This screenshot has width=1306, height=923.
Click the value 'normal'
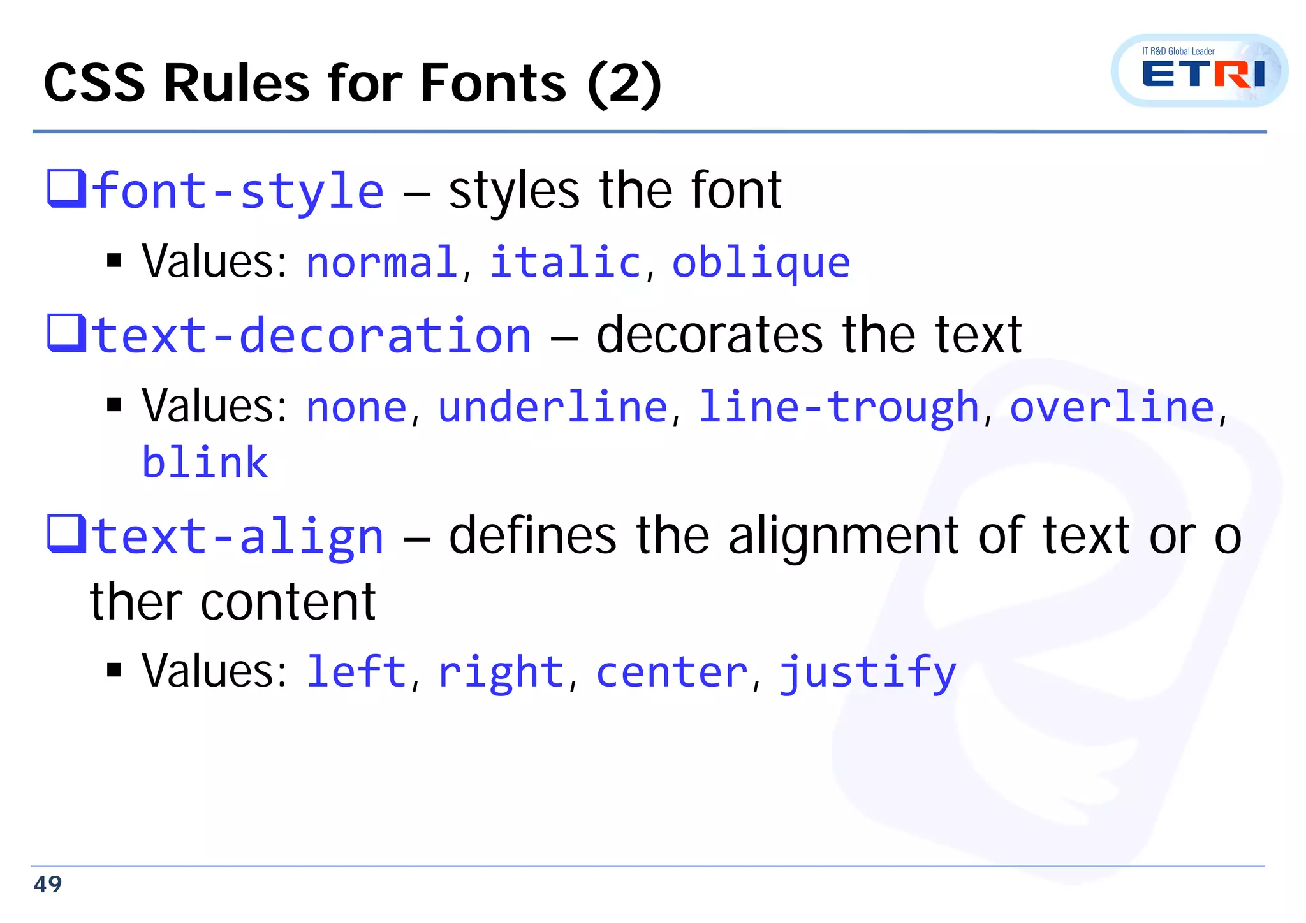point(381,262)
